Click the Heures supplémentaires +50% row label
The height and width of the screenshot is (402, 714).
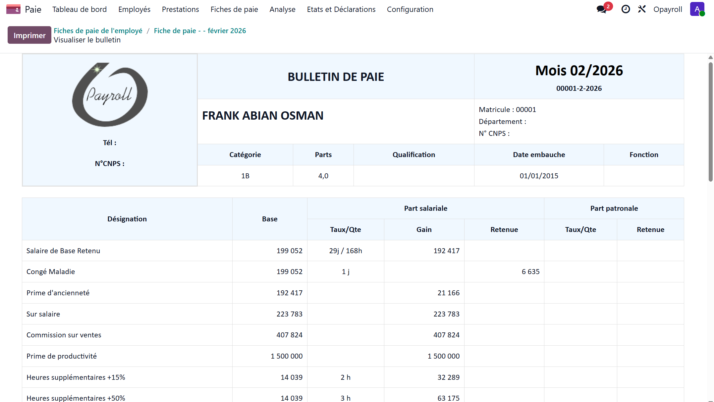(76, 398)
